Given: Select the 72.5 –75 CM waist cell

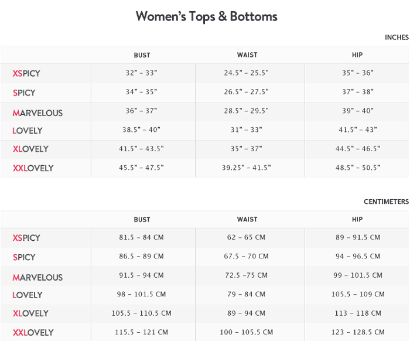Looking at the screenshot, I should [246, 275].
